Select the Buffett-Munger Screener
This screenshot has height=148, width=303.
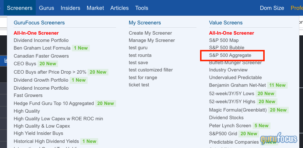point(235,63)
